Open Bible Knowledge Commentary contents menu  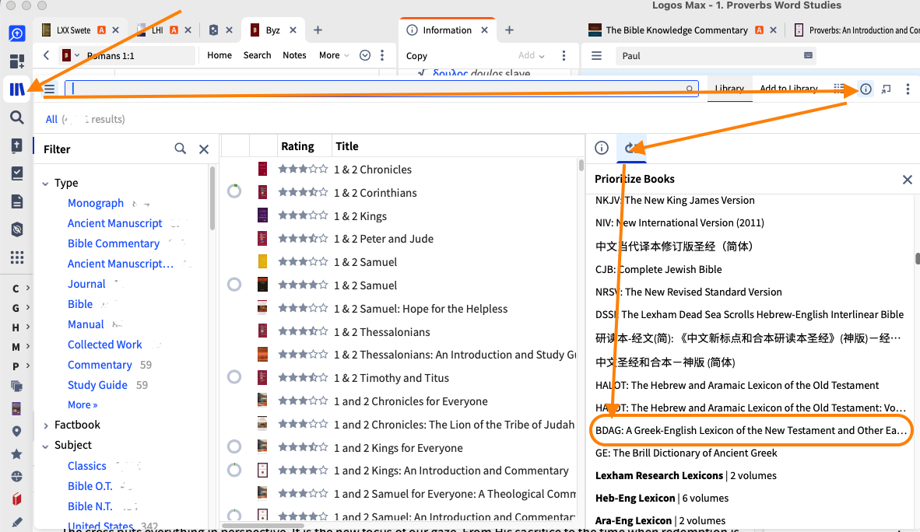click(597, 56)
